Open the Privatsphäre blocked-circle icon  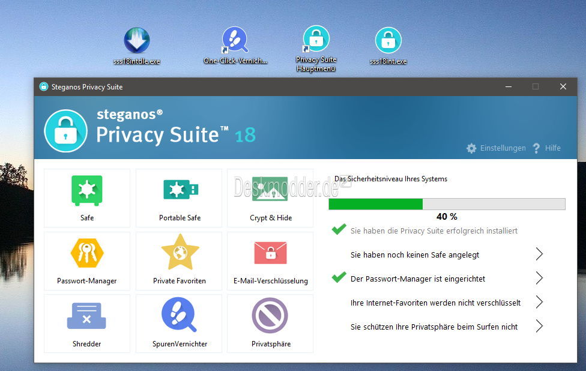tap(270, 315)
